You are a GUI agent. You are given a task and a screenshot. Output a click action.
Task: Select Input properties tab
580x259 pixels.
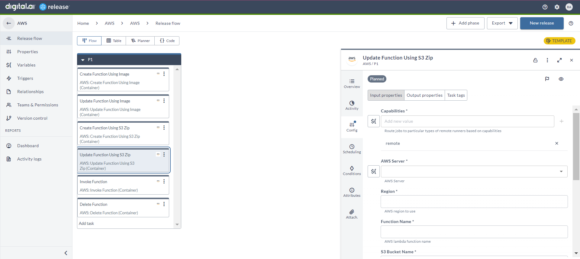[x=386, y=95]
